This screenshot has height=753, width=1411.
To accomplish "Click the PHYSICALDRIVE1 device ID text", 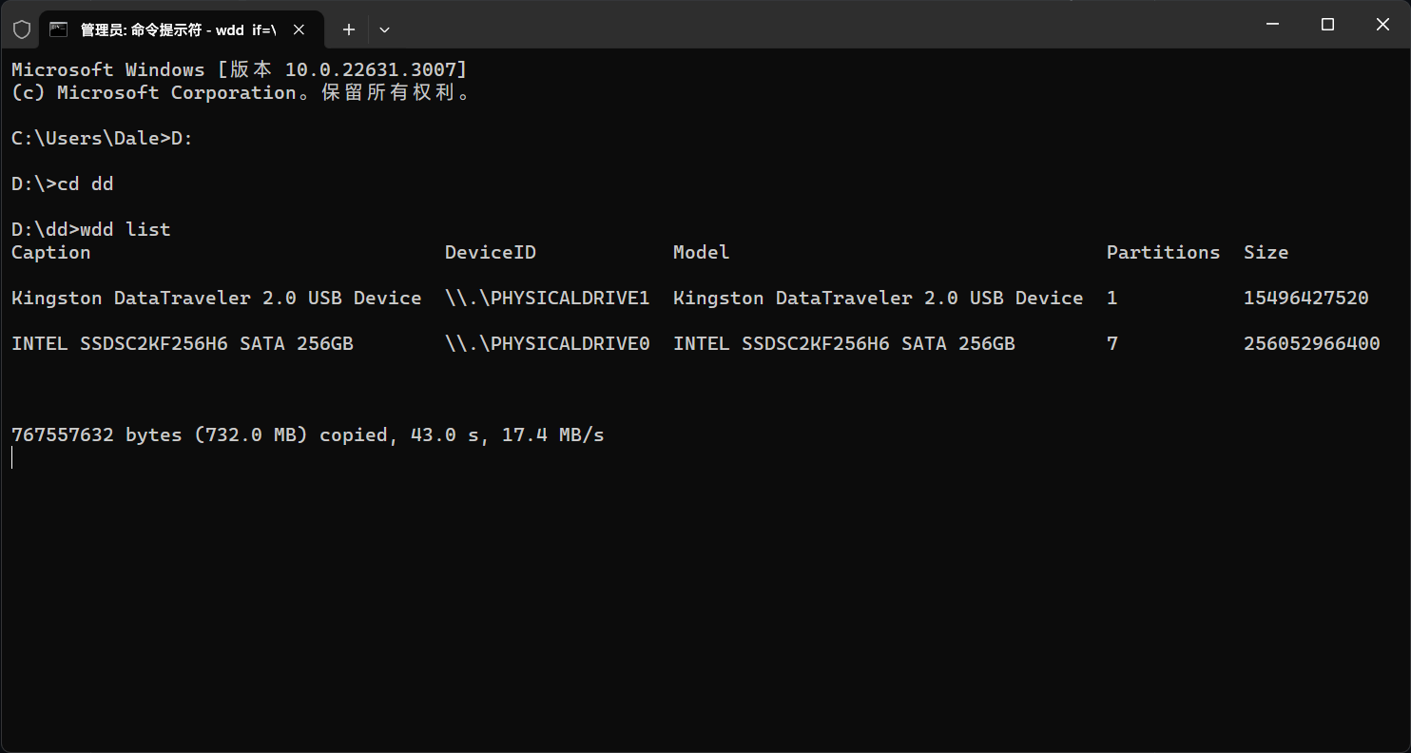I will tap(548, 298).
